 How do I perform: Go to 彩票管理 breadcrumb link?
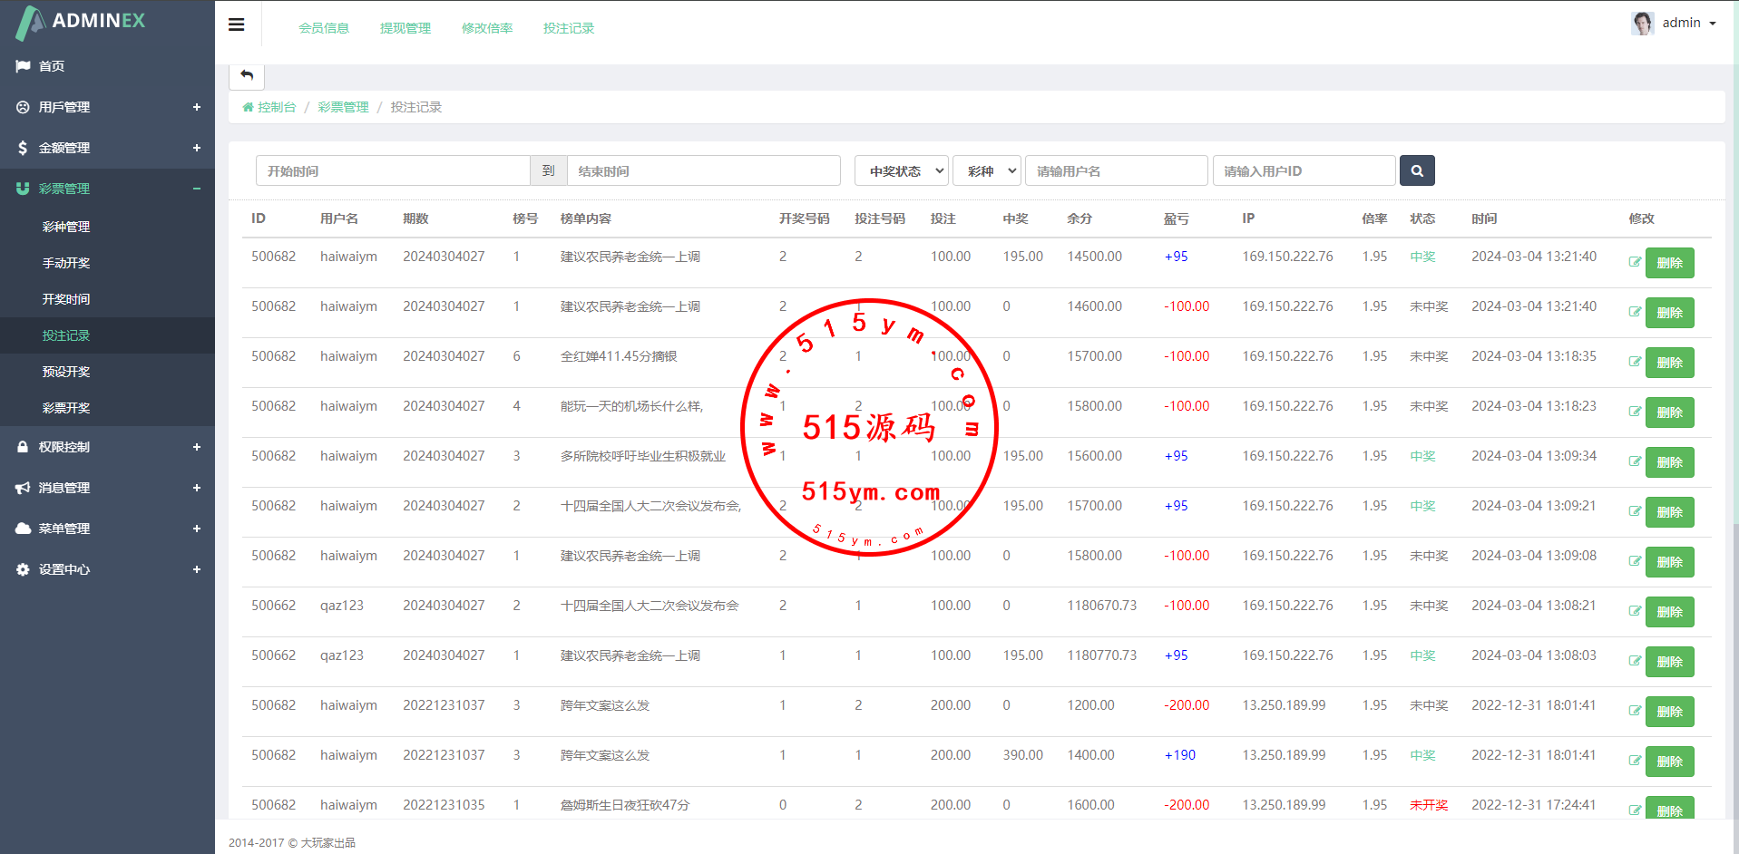[343, 107]
